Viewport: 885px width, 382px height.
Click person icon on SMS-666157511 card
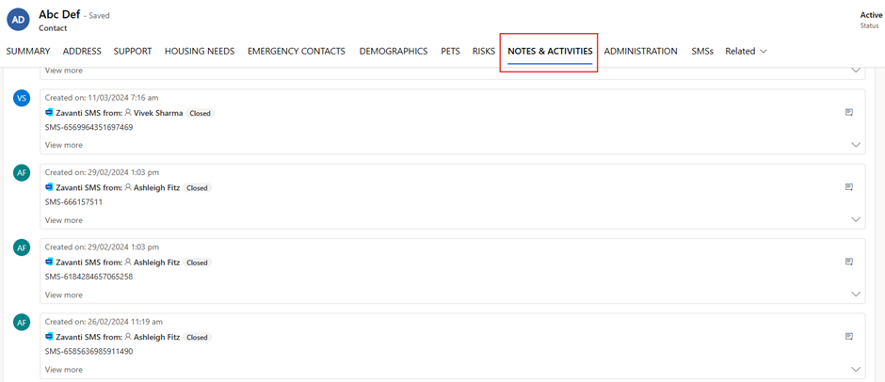tap(127, 187)
